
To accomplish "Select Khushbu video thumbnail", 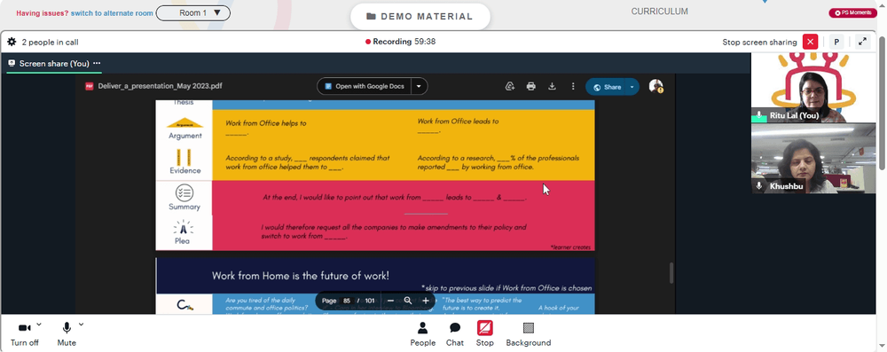I will coord(812,159).
